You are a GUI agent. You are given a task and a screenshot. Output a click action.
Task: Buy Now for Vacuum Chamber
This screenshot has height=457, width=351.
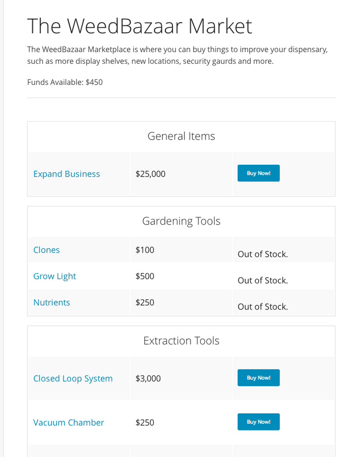pos(258,422)
